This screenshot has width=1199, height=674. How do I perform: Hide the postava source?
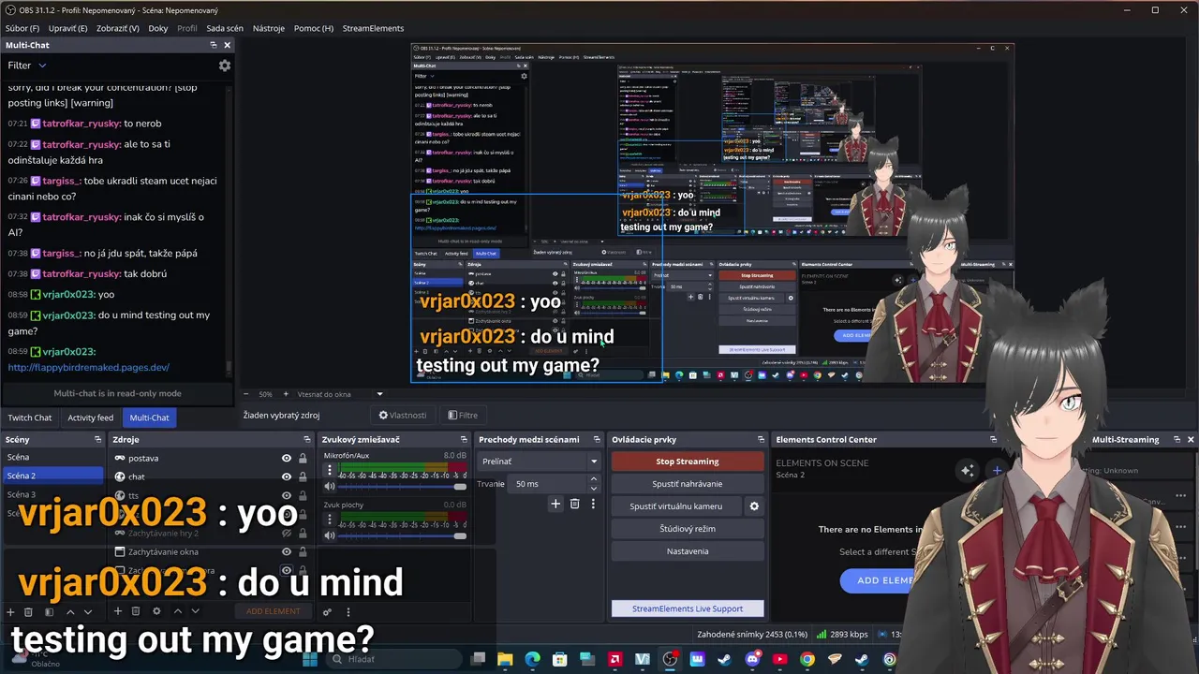(x=287, y=459)
